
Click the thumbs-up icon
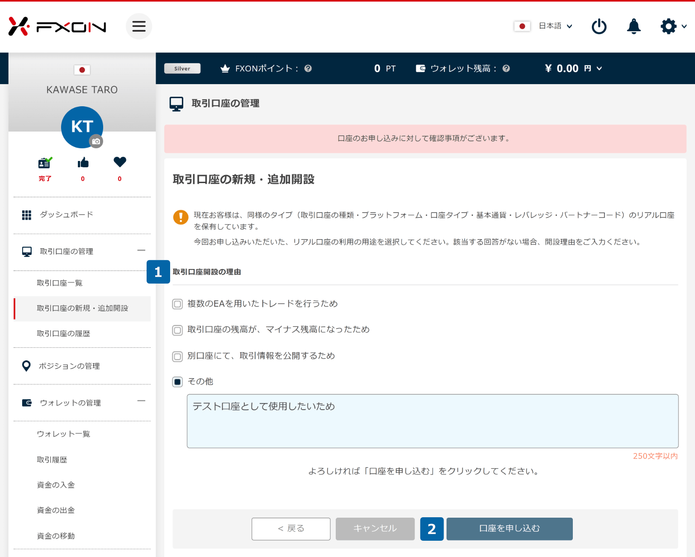click(x=83, y=162)
